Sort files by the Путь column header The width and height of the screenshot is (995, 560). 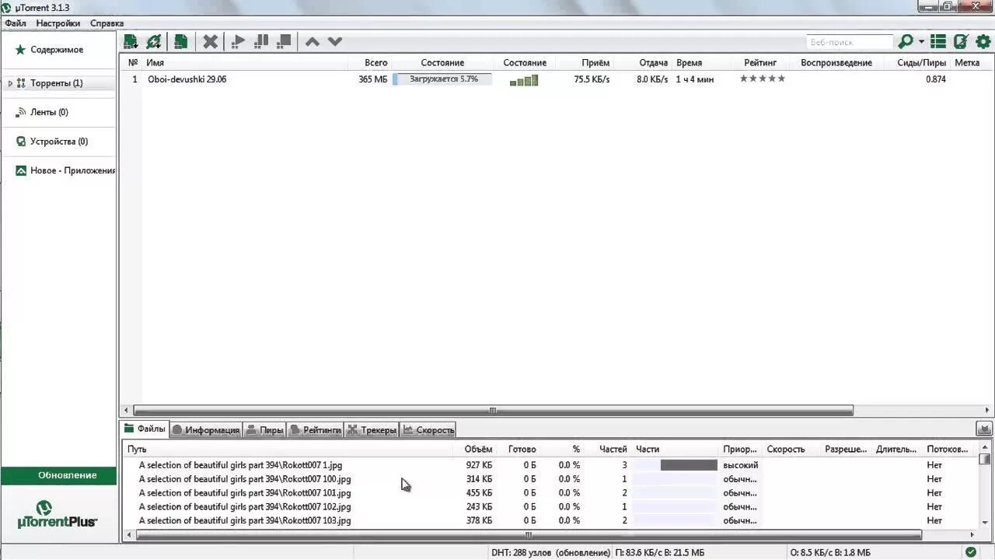click(137, 450)
